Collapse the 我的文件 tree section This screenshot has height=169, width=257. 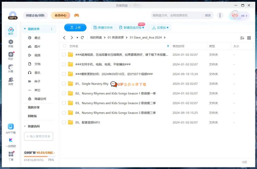click(x=25, y=29)
